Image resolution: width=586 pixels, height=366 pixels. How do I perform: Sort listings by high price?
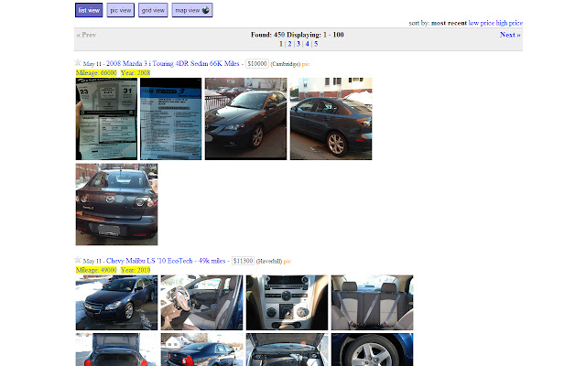509,23
